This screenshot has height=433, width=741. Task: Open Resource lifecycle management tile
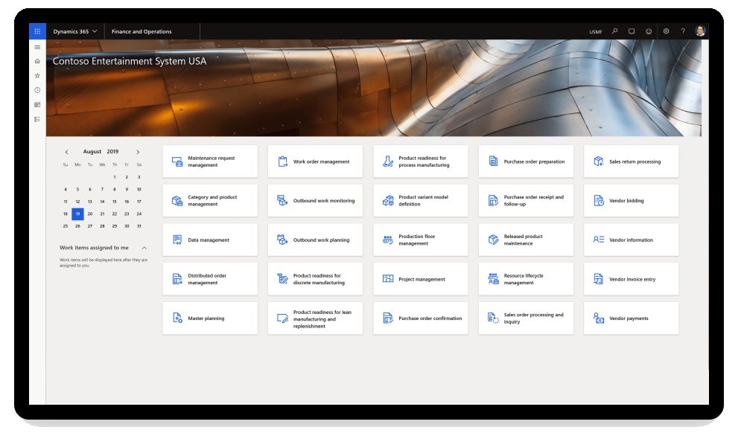pyautogui.click(x=526, y=279)
